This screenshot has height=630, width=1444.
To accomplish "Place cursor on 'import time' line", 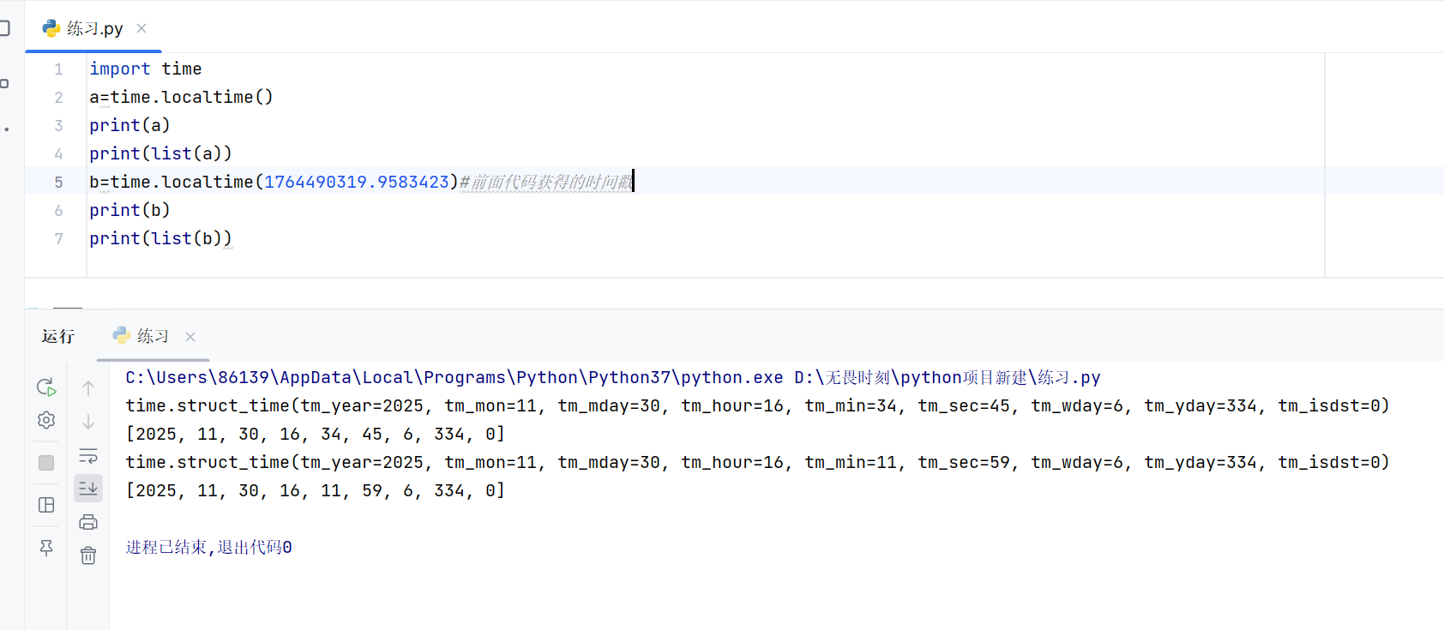I will point(146,69).
